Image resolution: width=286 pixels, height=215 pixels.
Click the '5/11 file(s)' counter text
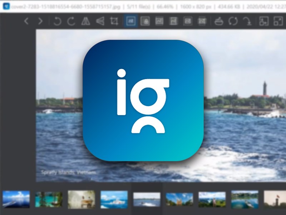139,7
